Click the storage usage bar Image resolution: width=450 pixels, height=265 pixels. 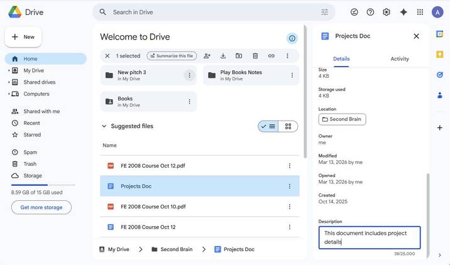pyautogui.click(x=43, y=185)
